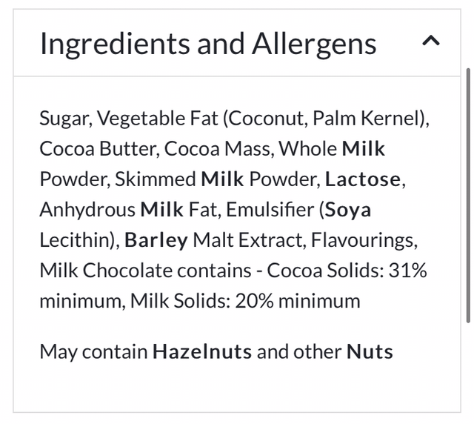
Task: Click the Ingredients and Allergens heading
Action: pos(208,44)
